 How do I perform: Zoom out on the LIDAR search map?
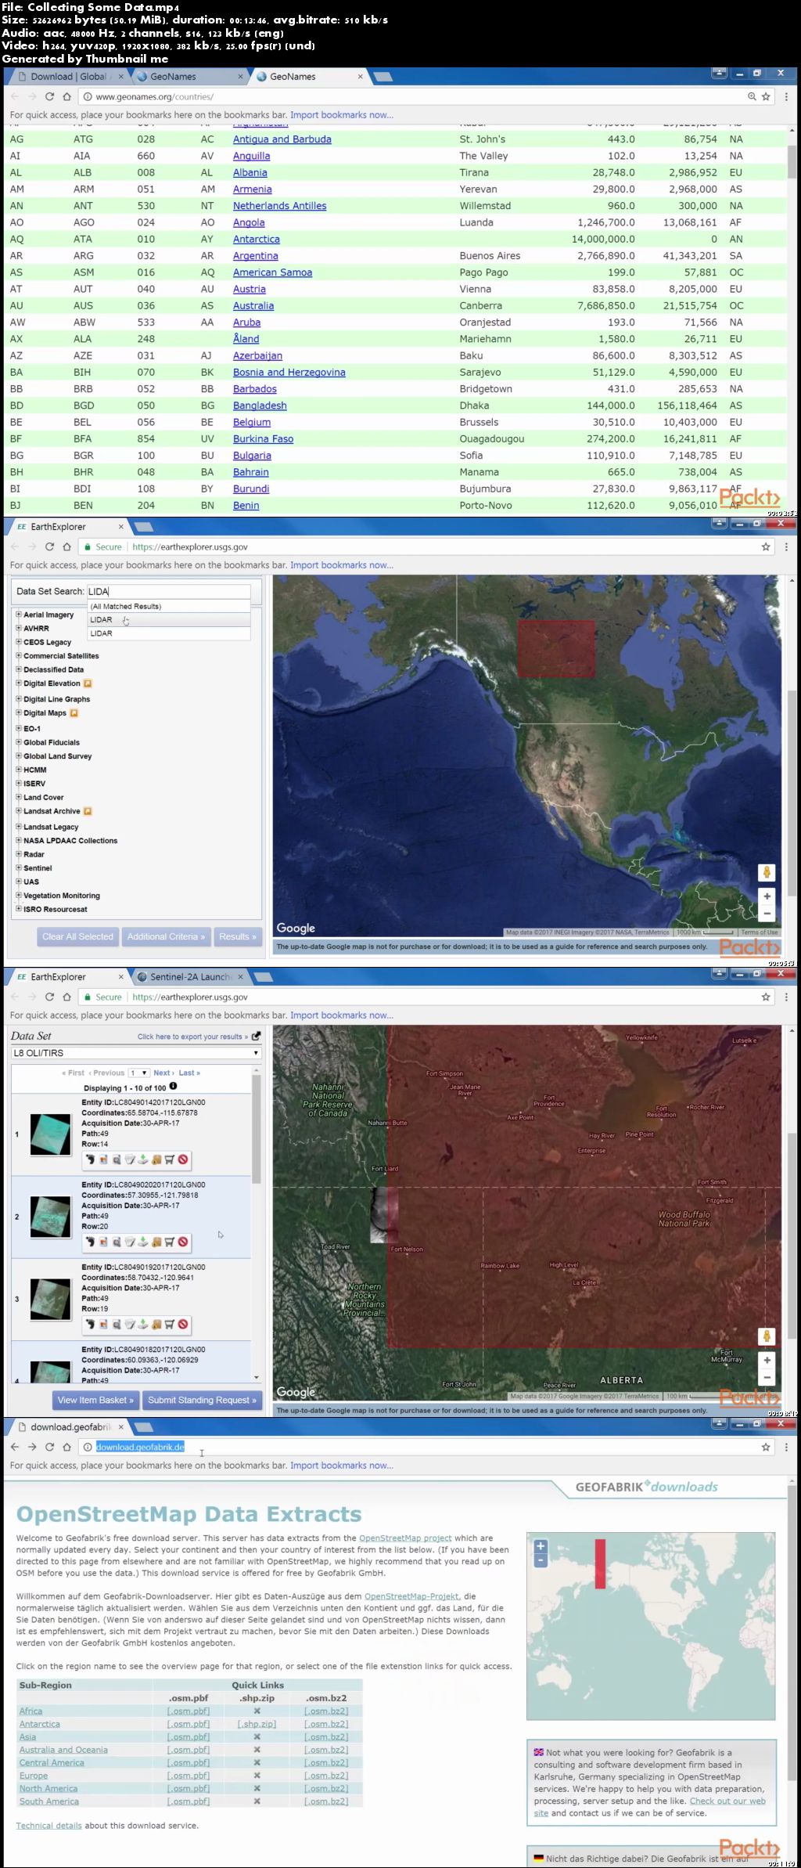767,913
